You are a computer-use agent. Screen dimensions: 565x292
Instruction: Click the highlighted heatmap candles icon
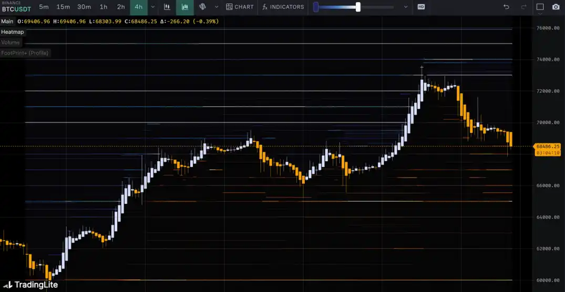pyautogui.click(x=184, y=7)
